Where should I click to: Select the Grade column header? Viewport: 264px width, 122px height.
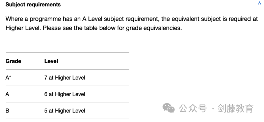pos(13,61)
